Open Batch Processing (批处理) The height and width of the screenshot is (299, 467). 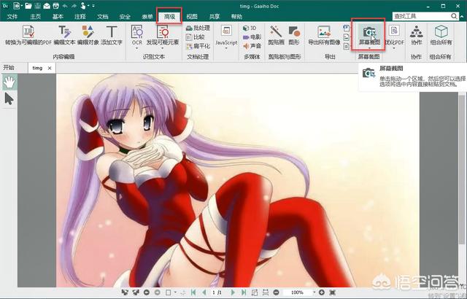198,28
